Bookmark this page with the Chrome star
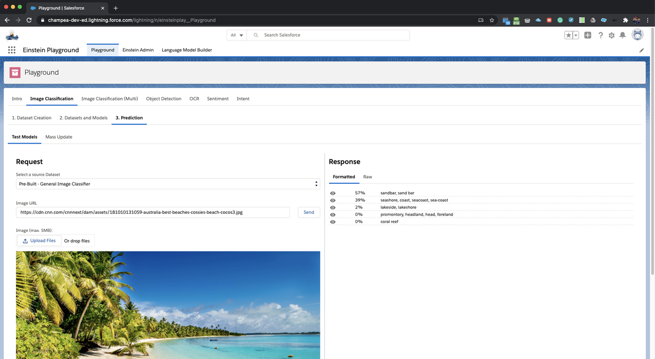Screen dimensions: 655x359 pyautogui.click(x=492, y=20)
